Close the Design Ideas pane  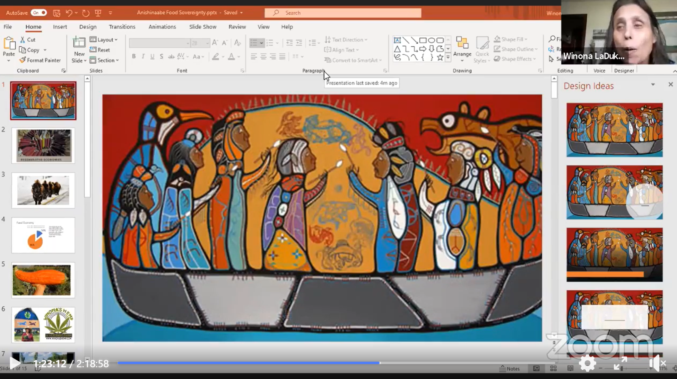pos(670,84)
